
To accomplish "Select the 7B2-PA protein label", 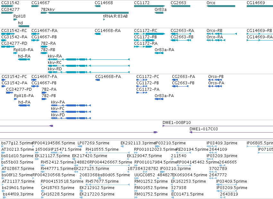I will (49, 89).
